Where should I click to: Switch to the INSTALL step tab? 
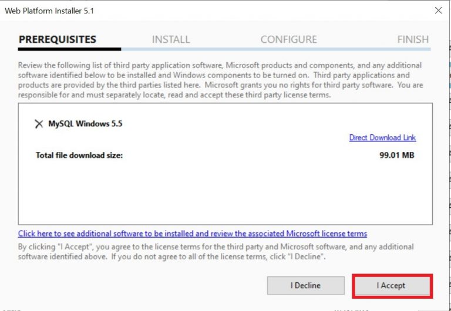(170, 40)
